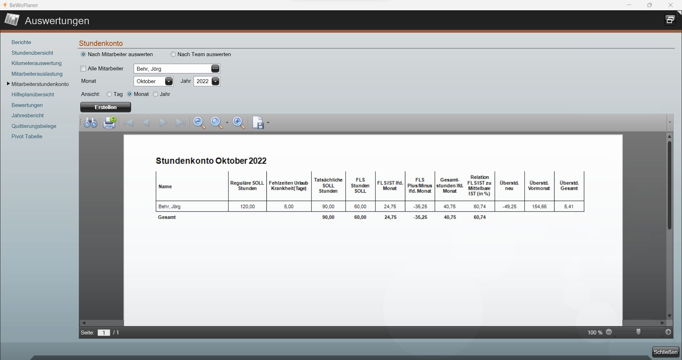
Task: Click the vertical scrollbar thumb
Action: pos(670,185)
